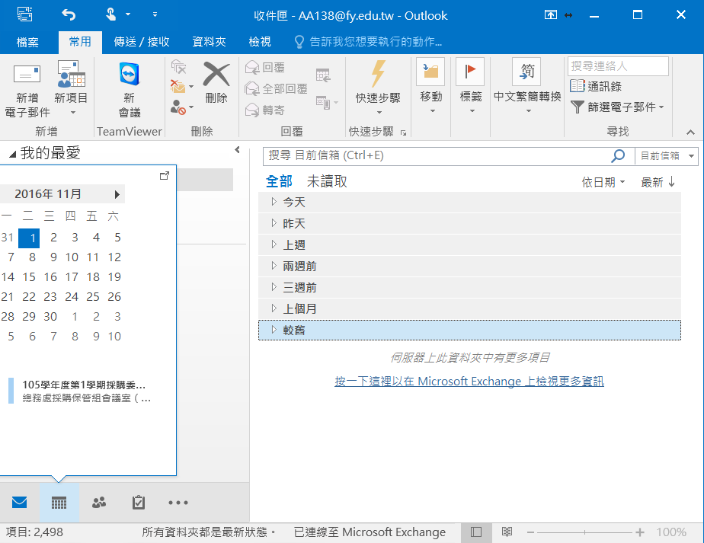The width and height of the screenshot is (704, 543).
Task: Open the more reply actions icon
Action: point(327,103)
